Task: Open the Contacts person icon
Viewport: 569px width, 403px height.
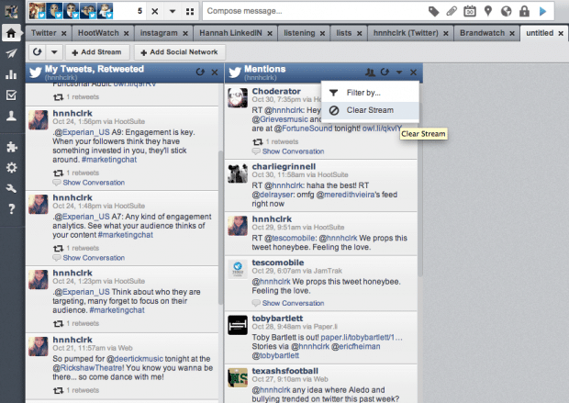Action: pos(11,116)
